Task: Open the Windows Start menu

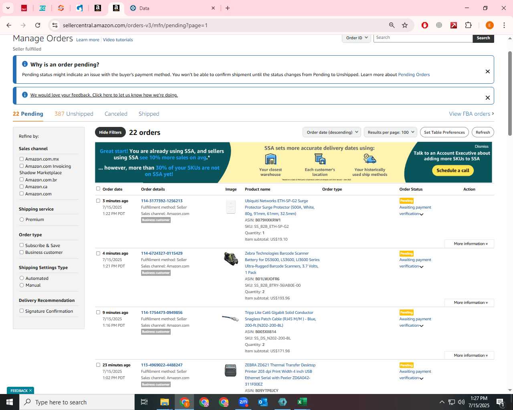Action: point(10,402)
